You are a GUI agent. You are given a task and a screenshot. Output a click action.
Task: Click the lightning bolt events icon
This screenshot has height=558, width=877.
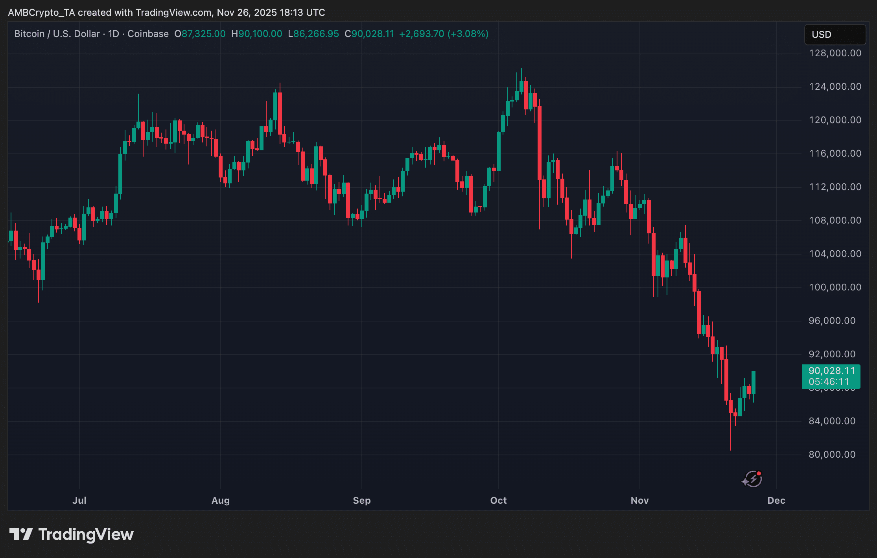click(752, 479)
